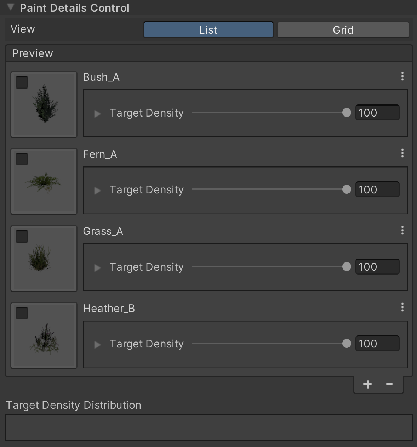Check the Grass_A checkbox
417x447 pixels.
[x=22, y=237]
